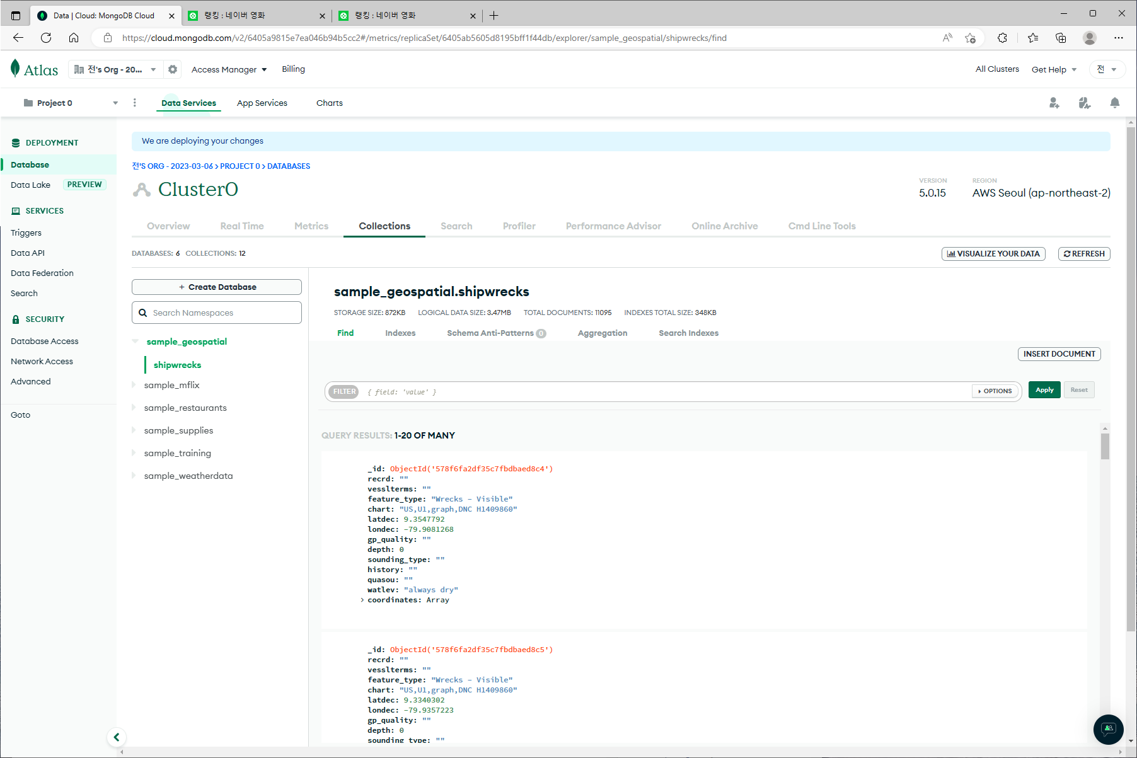Open the favorites list icon
The image size is (1137, 758).
point(1032,38)
